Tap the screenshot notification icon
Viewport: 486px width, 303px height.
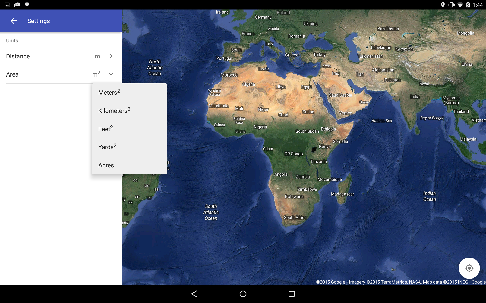[x=7, y=4]
